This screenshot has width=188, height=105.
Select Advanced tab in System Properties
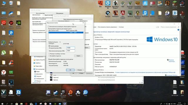click(x=36, y=15)
